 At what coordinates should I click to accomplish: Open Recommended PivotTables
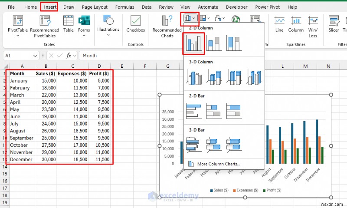coord(45,26)
